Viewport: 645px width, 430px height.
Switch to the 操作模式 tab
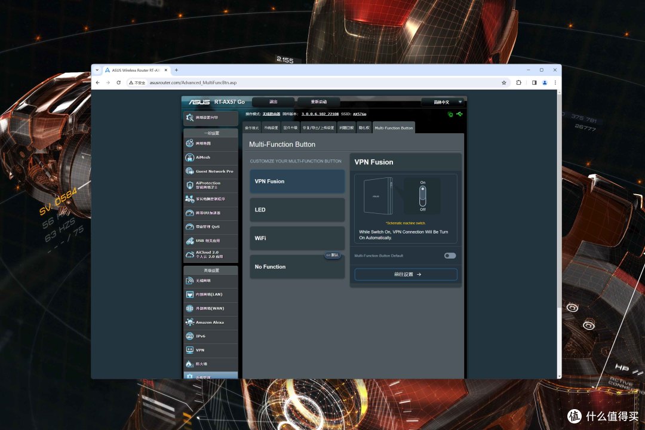[252, 128]
